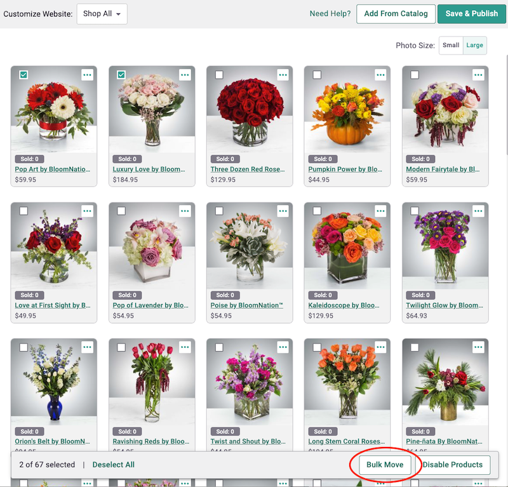Open three-dot menu on Pumpkin Power card
Image resolution: width=508 pixels, height=487 pixels.
[x=380, y=75]
